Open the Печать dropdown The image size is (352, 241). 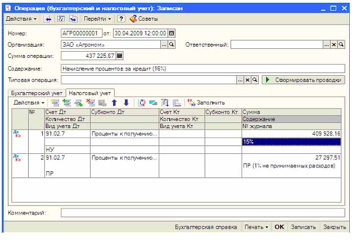256,227
